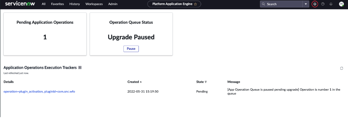Click the Pending Application Operations card title

[45, 22]
